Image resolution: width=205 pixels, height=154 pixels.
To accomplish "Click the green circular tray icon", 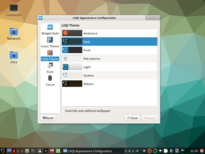I will click(x=155, y=151).
